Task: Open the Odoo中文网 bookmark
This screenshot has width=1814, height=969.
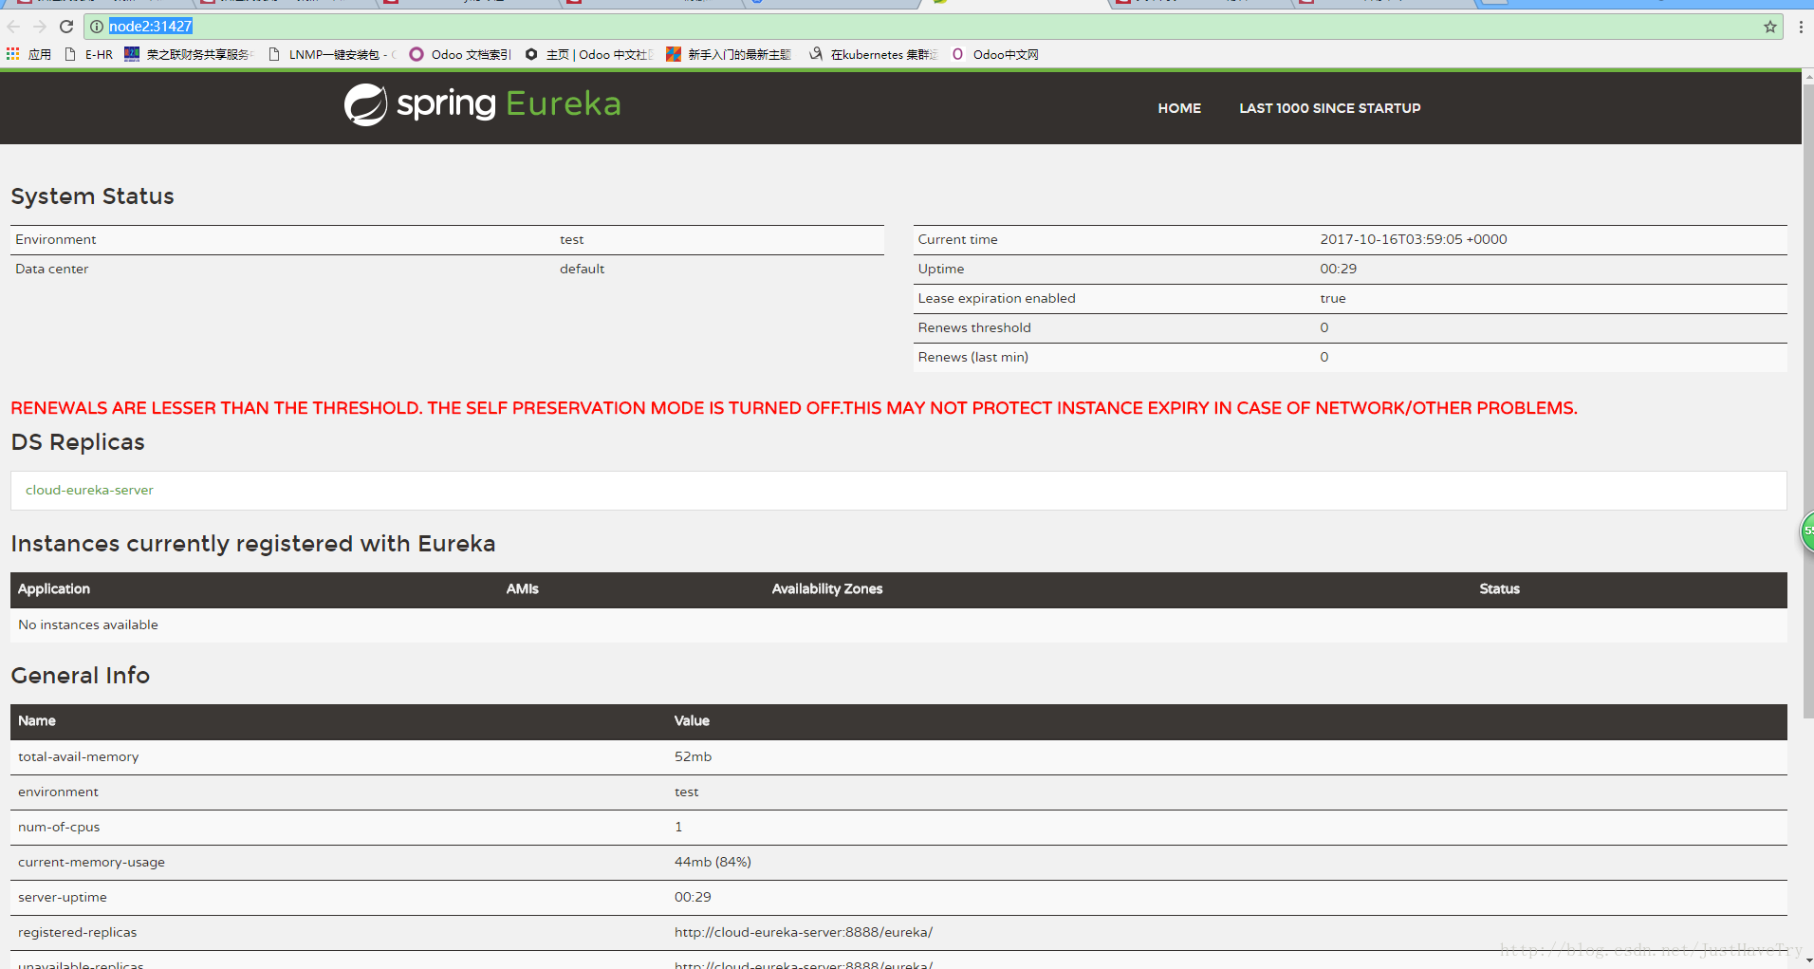Action: click(995, 54)
